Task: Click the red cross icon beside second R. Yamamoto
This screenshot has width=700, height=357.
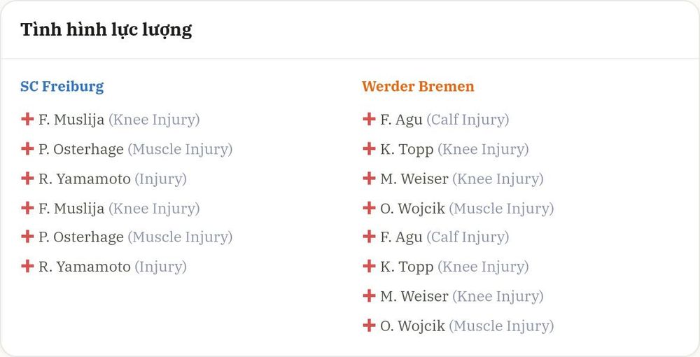Action: pos(27,266)
